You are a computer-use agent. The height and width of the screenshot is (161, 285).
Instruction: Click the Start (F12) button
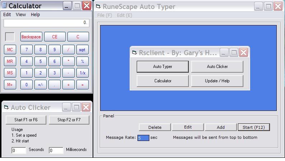click(254, 127)
